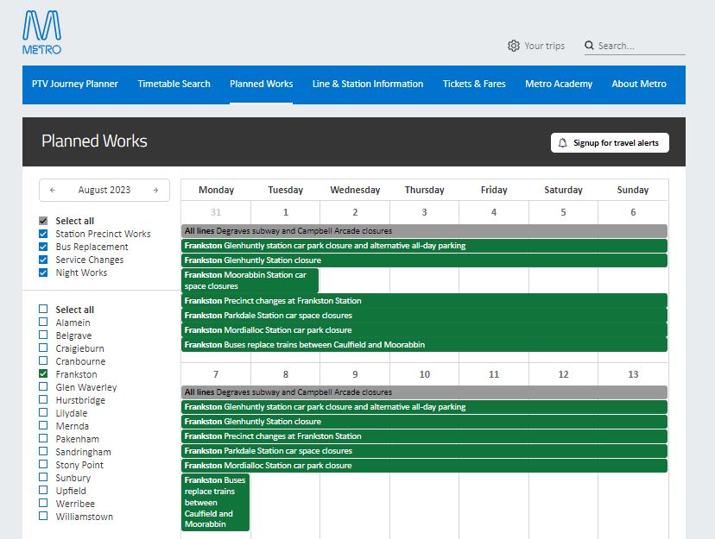Click the bell icon for travel alerts
The height and width of the screenshot is (539, 715).
[563, 143]
